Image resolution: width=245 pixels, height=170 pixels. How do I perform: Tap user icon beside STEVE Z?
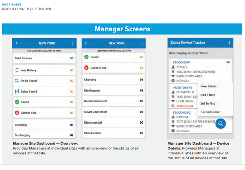click(173, 67)
